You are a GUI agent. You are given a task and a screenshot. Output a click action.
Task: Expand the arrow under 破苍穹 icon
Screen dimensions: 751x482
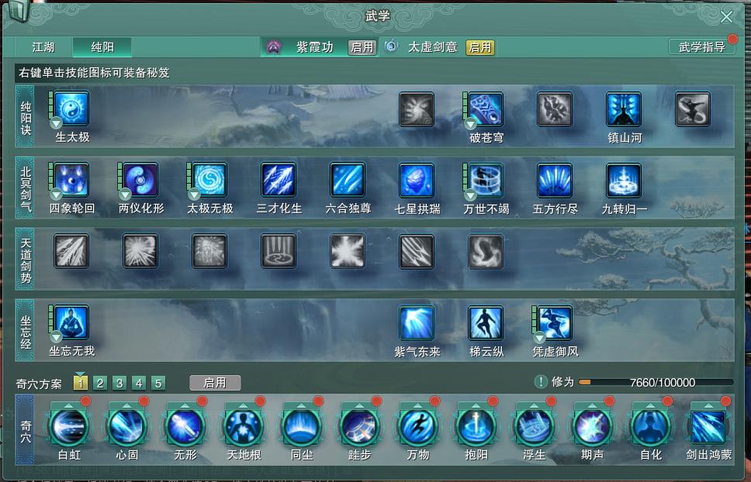[470, 123]
